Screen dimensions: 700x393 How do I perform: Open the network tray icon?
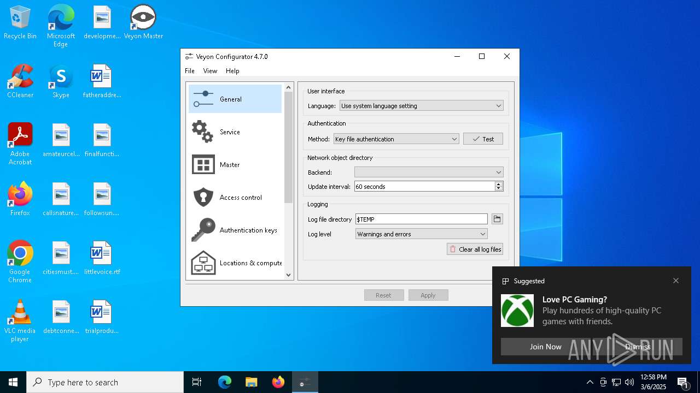[616, 382]
